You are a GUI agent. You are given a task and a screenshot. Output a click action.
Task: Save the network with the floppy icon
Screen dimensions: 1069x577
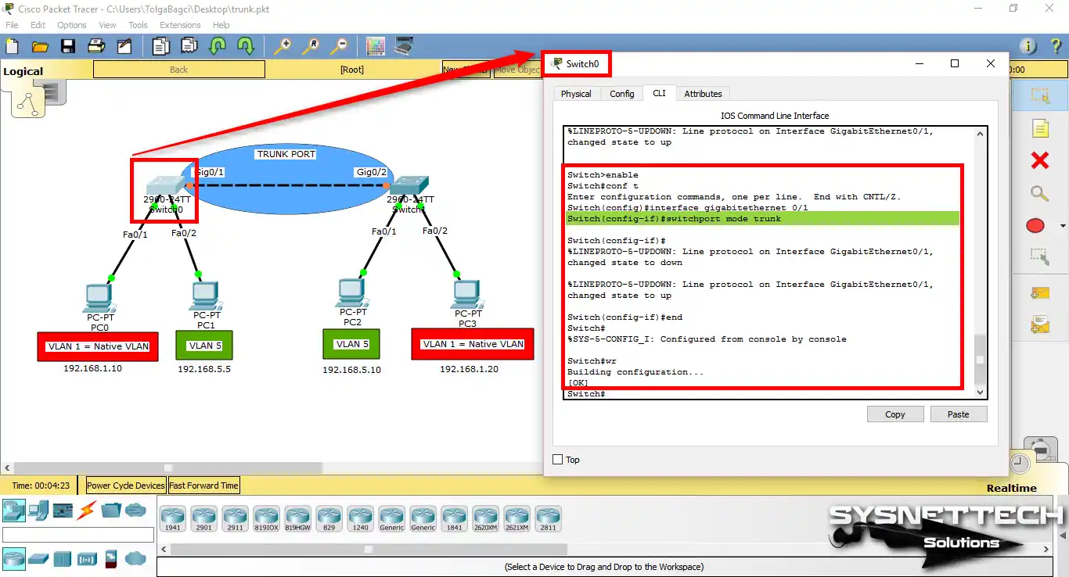pos(68,46)
